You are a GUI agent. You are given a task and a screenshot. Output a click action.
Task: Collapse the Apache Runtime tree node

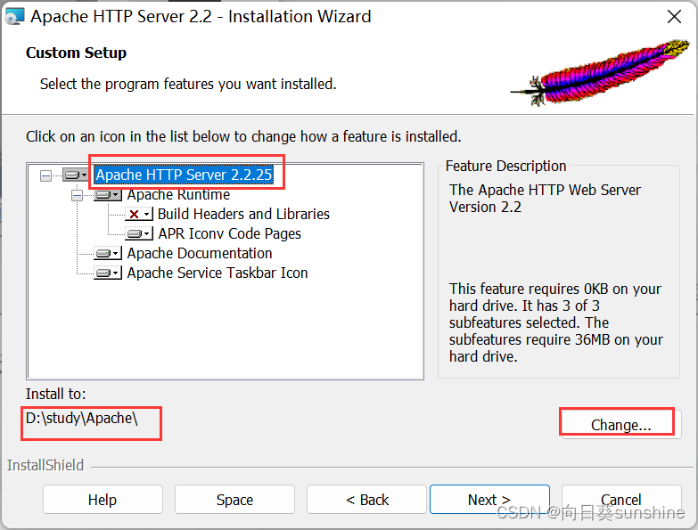coord(77,195)
